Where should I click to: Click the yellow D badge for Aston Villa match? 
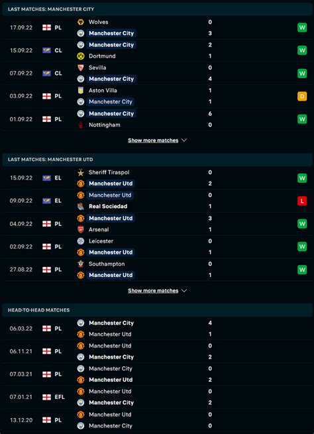302,96
